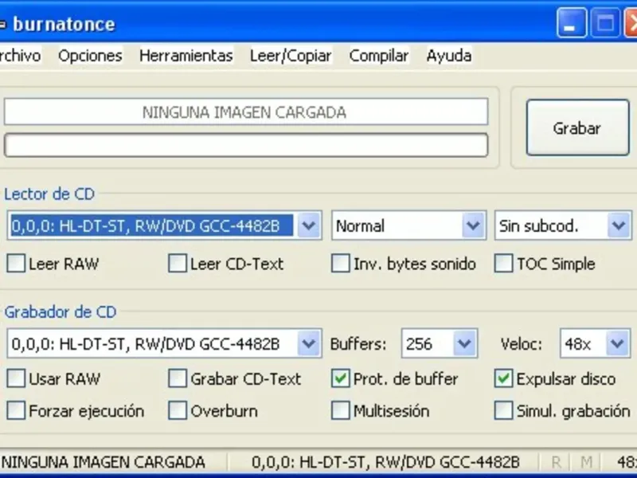Click the M indicator in status bar
Image resolution: width=637 pixels, height=478 pixels.
pos(586,463)
